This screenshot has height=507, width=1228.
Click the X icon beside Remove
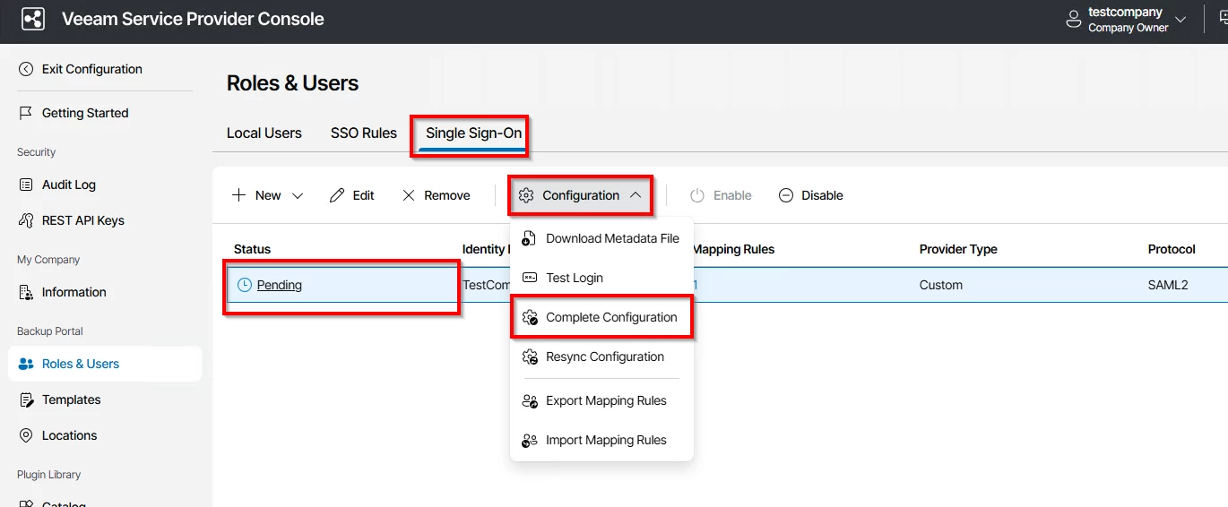pos(409,195)
